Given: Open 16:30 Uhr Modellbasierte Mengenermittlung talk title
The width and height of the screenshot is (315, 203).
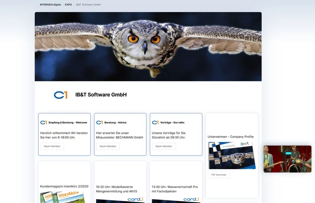Looking at the screenshot, I should [116, 189].
